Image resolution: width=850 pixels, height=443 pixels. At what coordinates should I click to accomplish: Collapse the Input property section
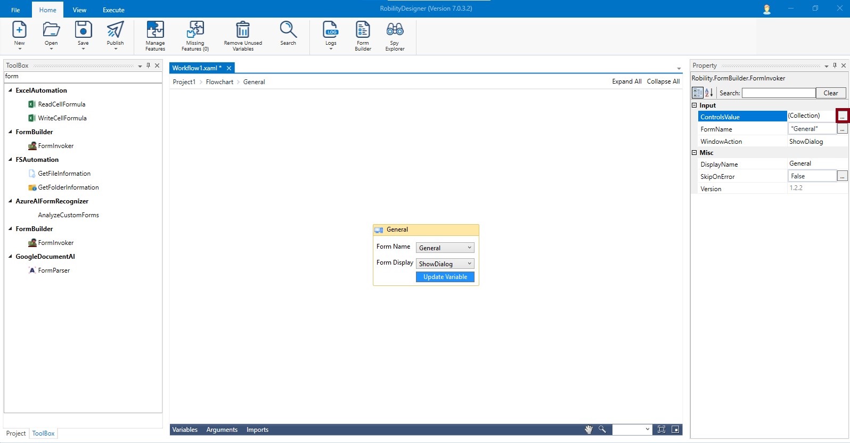pos(694,105)
